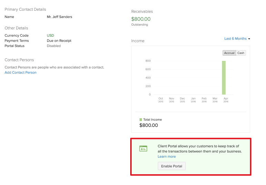Click the Add Contact Person link
266x185 pixels.
point(20,73)
